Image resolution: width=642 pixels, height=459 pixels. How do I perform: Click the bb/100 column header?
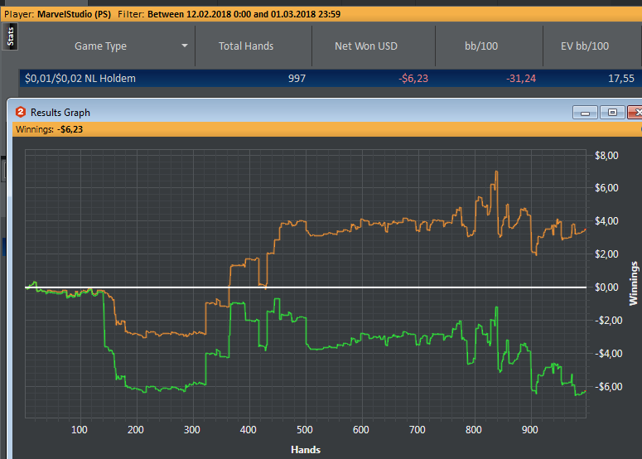tap(481, 46)
